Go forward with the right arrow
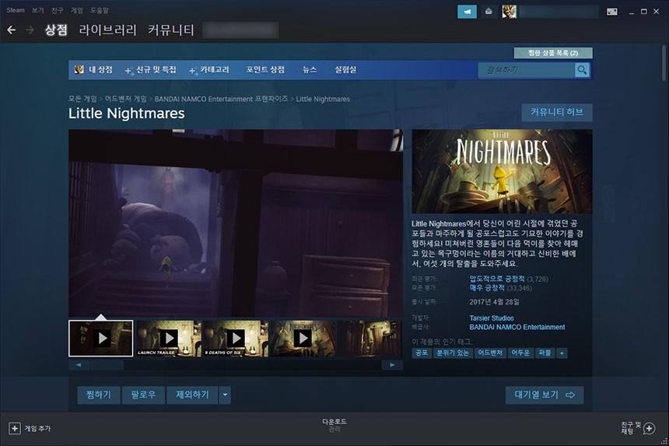Viewport: 669px width, 446px height. [x=30, y=30]
